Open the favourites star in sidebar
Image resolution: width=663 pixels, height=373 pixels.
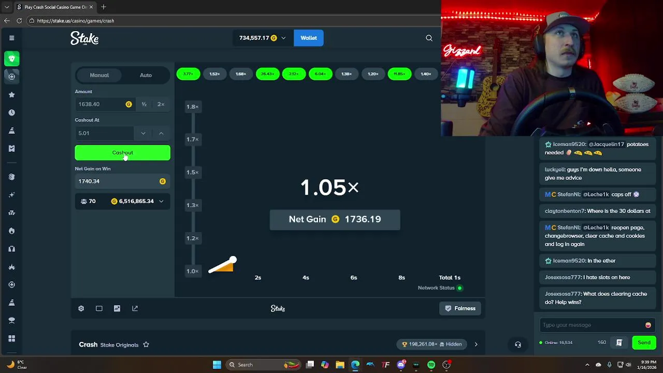pos(11,95)
